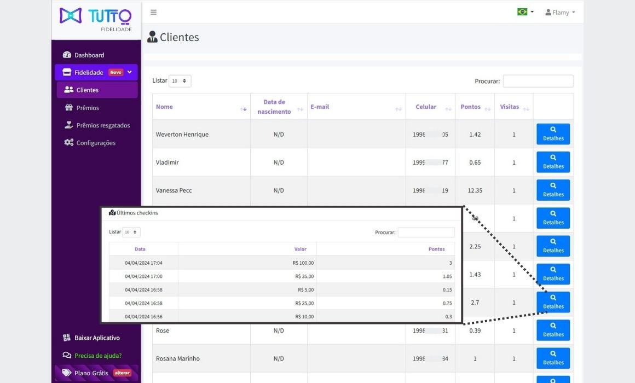Sort the table by Nome column

(164, 107)
